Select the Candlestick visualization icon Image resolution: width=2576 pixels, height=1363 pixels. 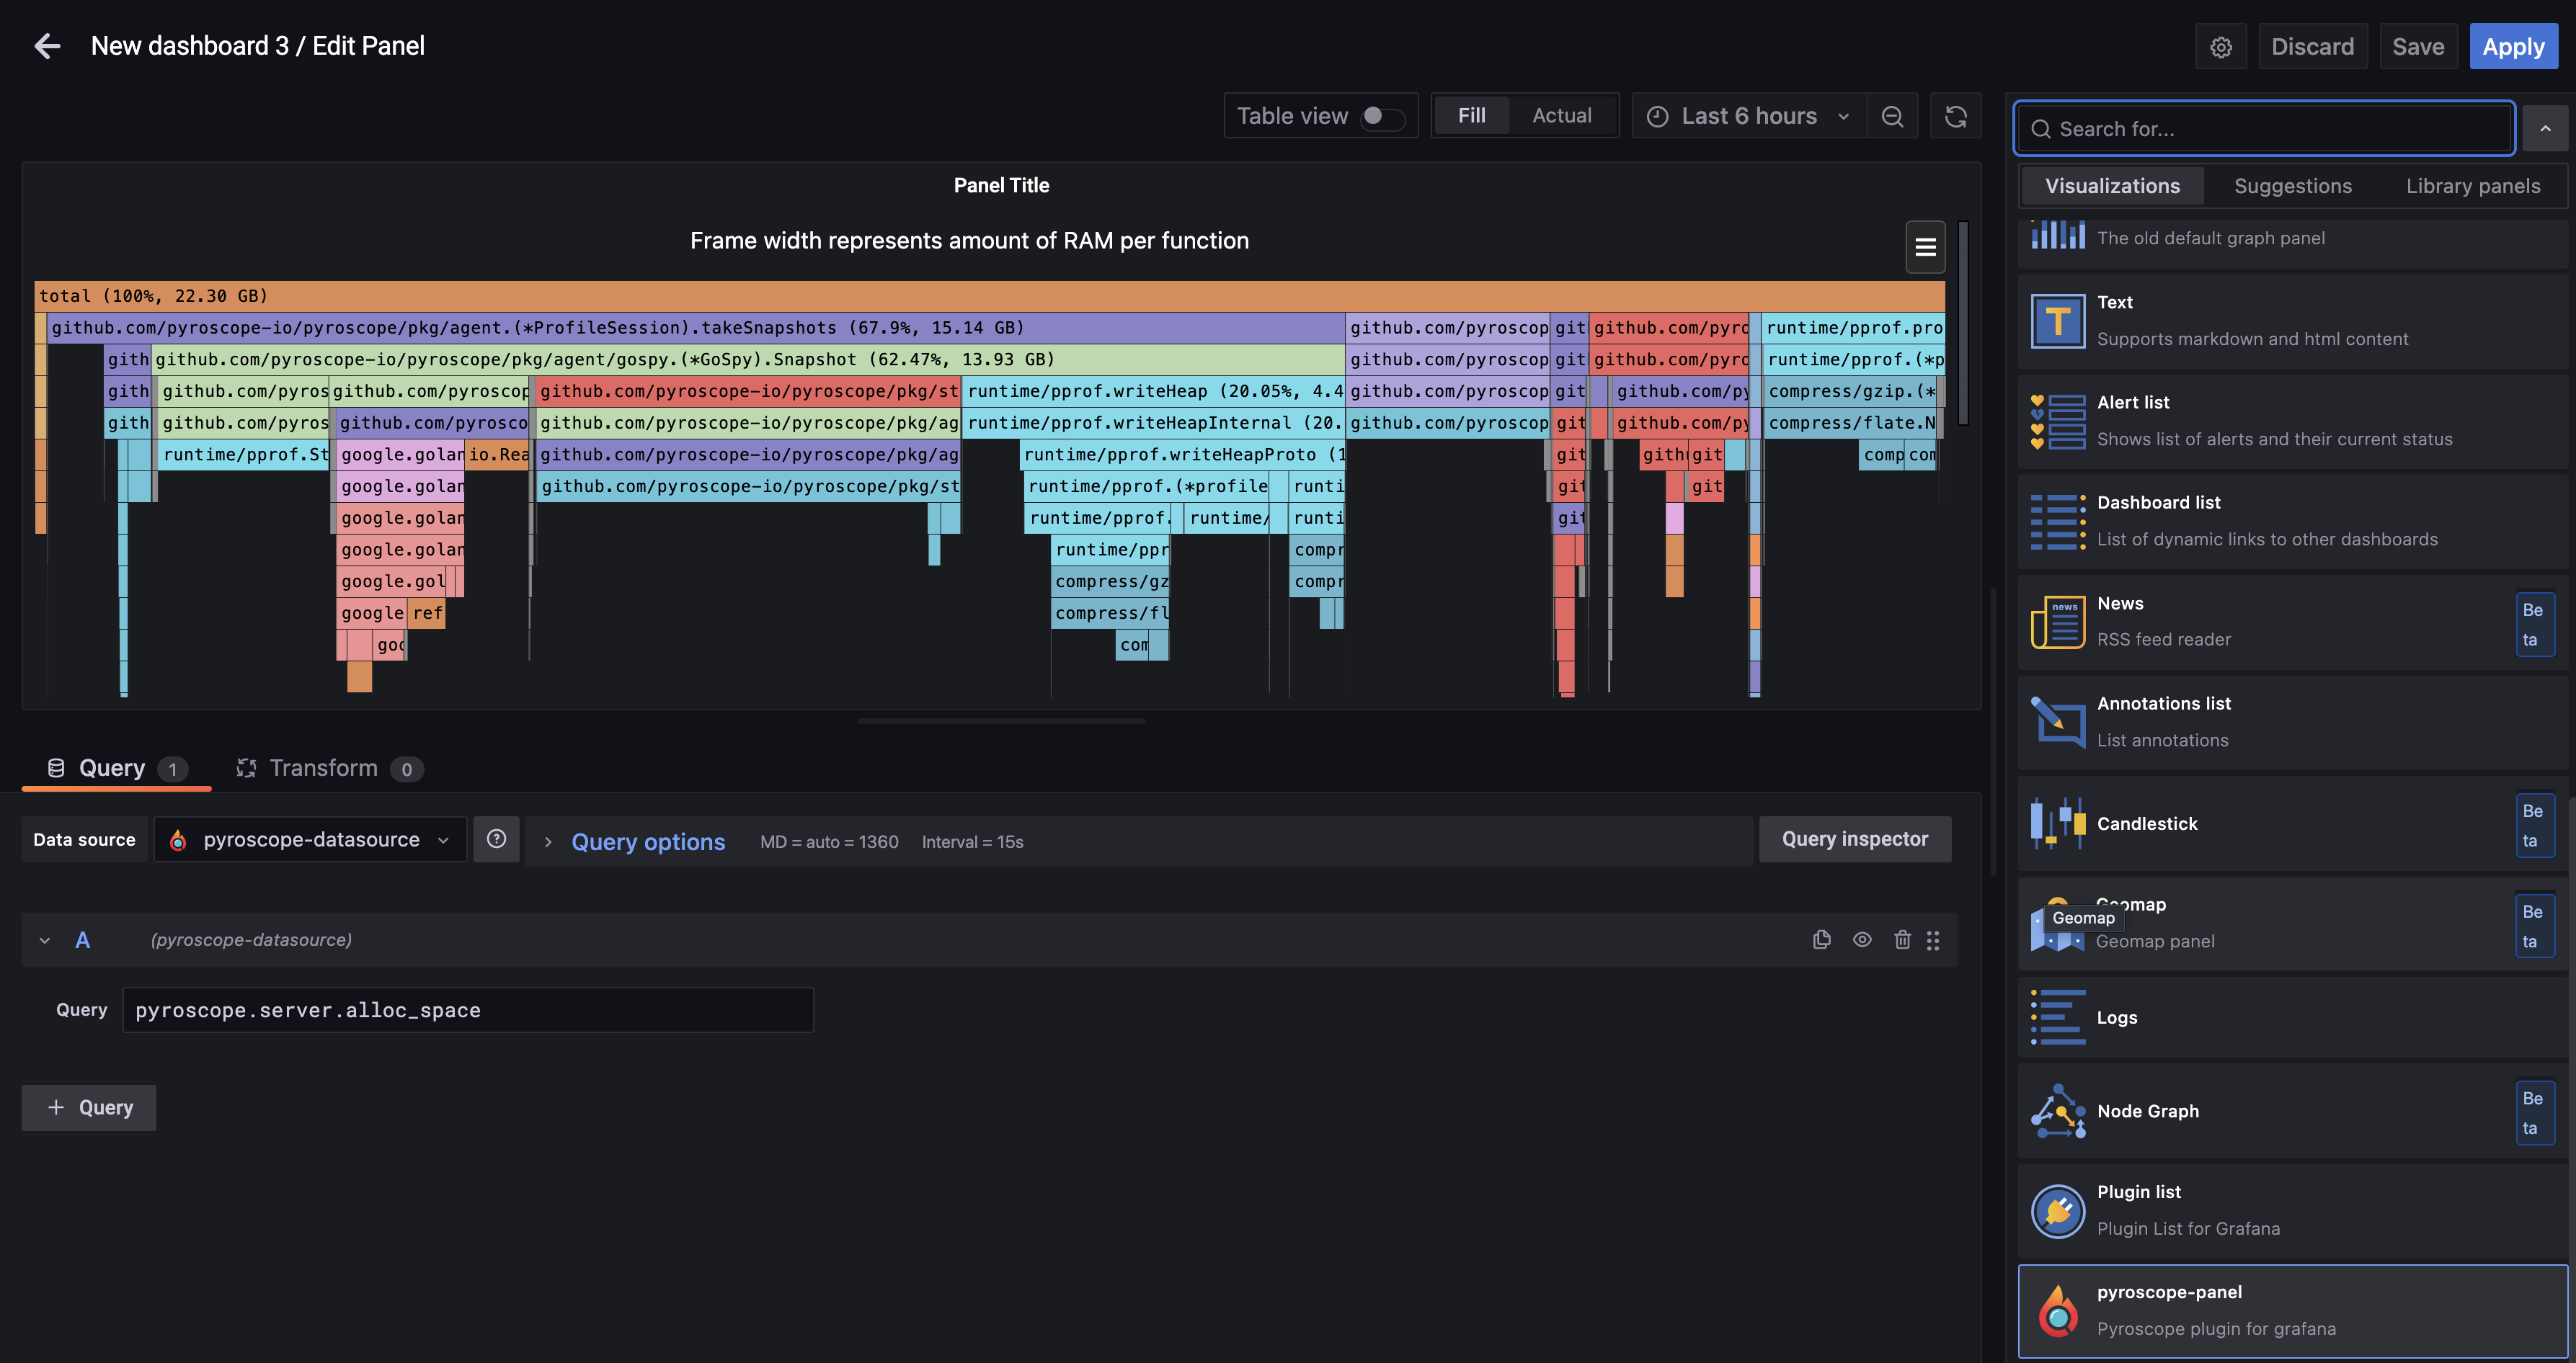(2058, 823)
